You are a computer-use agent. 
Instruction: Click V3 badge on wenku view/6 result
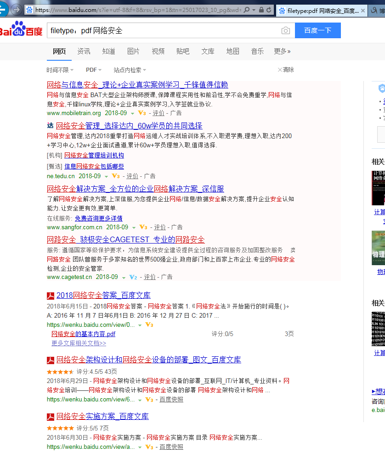coord(149,400)
